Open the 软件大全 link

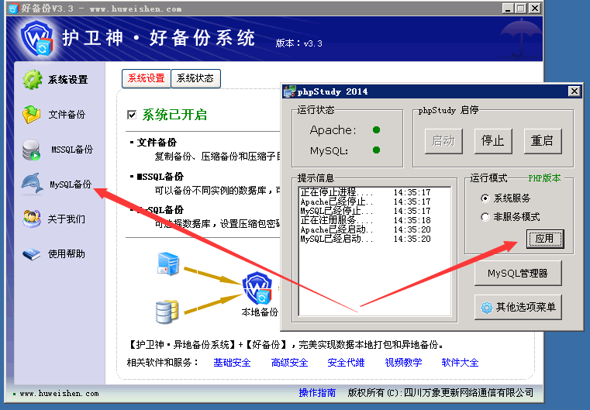pos(460,363)
